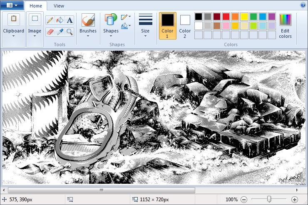Viewport: 308px width, 205px height.
Task: Click the horizontal scrollbar thumb
Action: 101,190
